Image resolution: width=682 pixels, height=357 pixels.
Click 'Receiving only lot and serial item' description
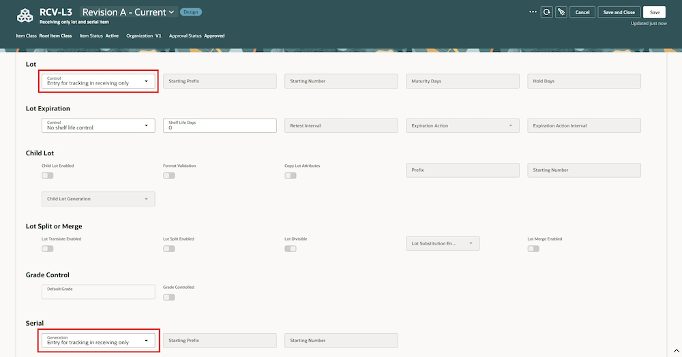coord(74,22)
